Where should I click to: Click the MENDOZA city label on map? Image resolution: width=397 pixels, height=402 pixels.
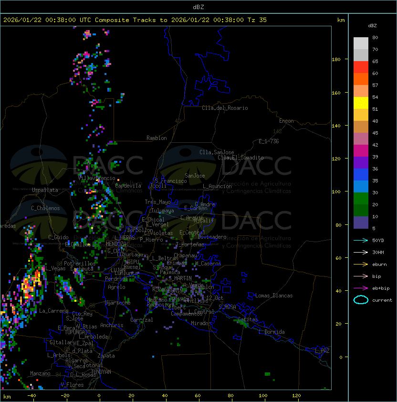click(116, 244)
